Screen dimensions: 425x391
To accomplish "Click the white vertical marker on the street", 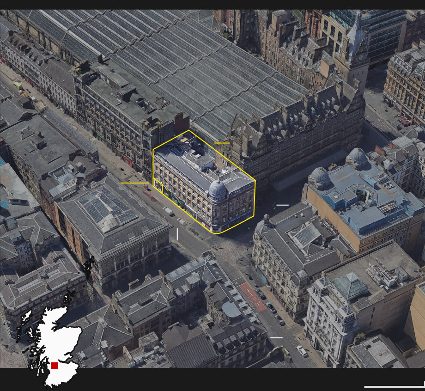I will (177, 234).
